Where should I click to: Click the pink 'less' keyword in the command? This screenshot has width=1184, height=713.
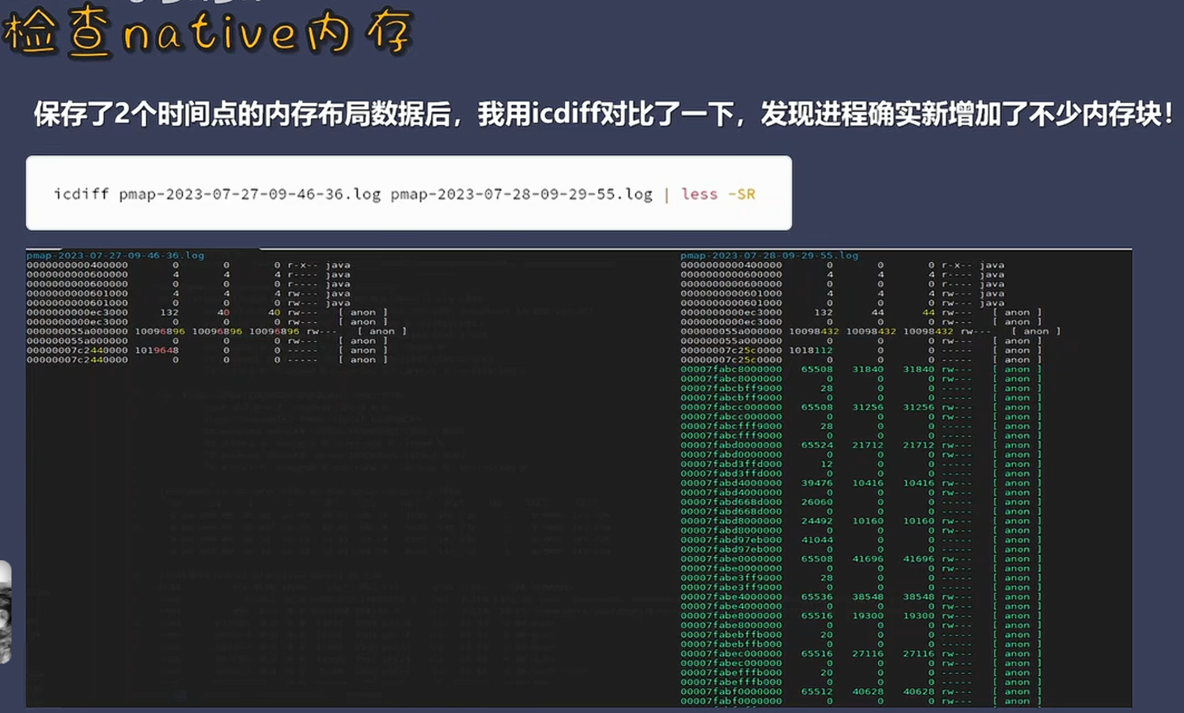699,194
